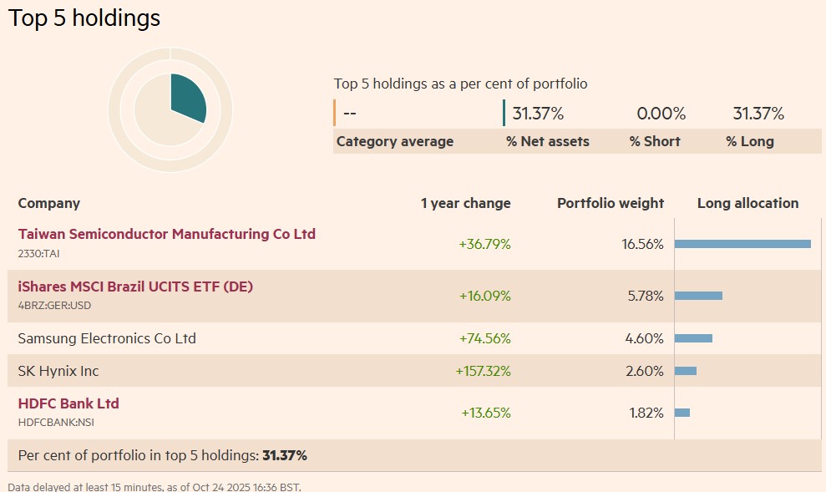Select the Samsung Electronics Co Ltd row name

point(107,338)
